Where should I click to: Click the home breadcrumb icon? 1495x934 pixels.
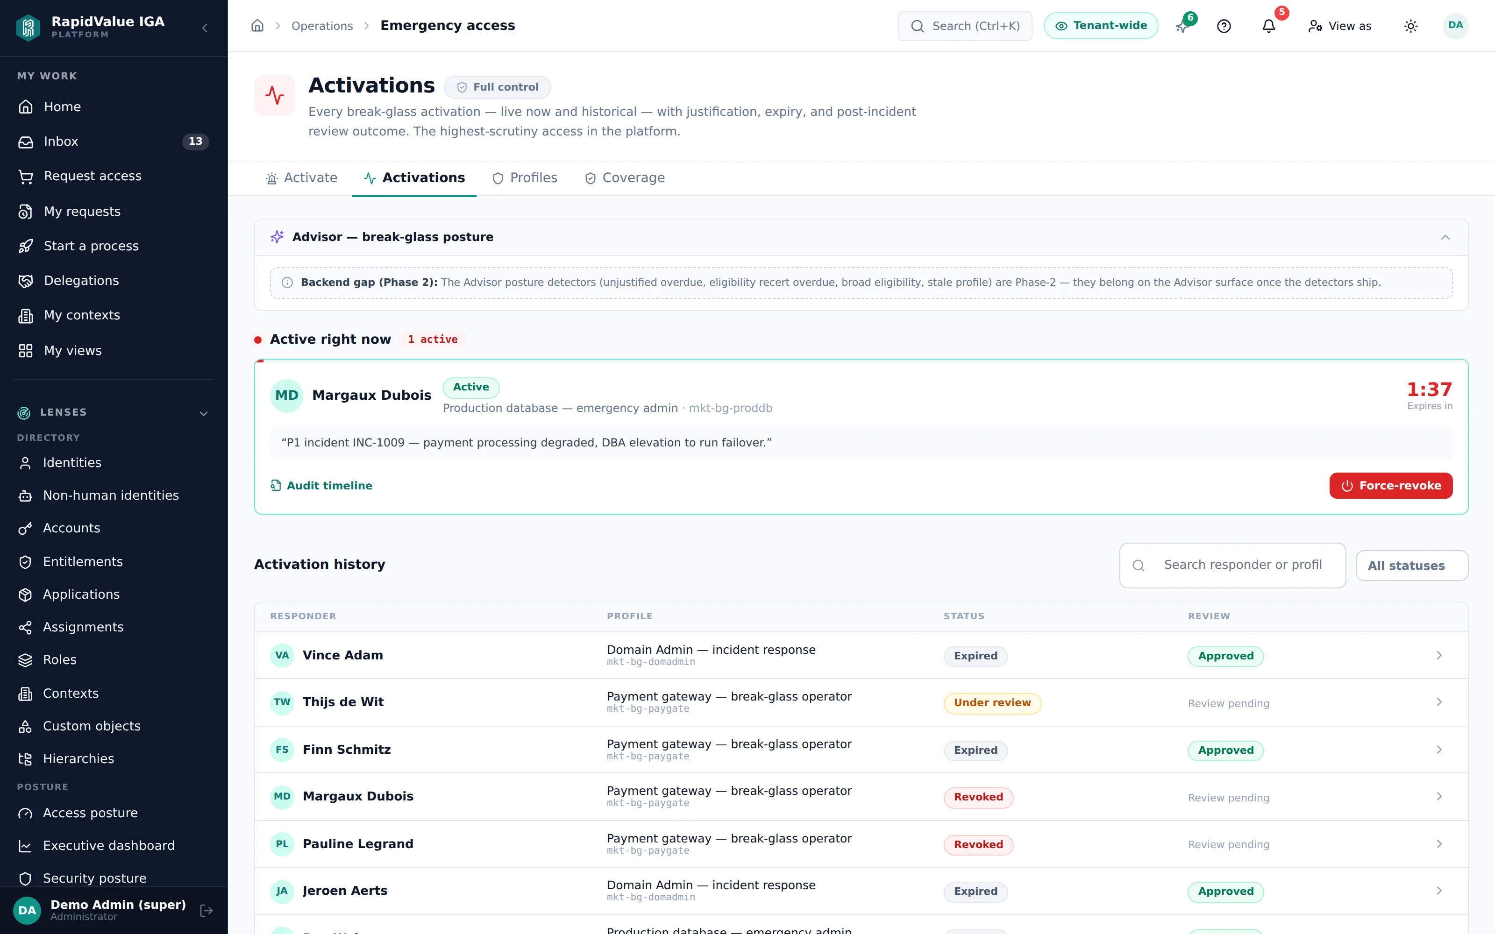coord(257,26)
